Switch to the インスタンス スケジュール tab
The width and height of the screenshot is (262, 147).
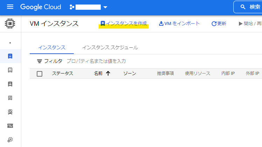coord(110,48)
